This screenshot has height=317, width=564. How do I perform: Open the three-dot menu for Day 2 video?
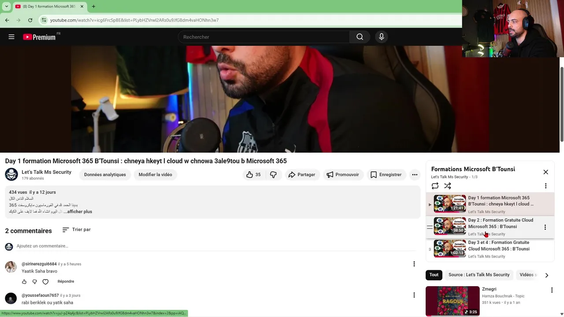click(x=545, y=227)
